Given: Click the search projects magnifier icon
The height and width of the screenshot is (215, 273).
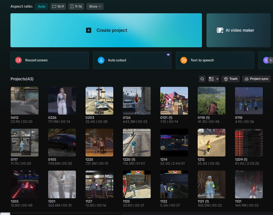Looking at the screenshot, I should (202, 79).
